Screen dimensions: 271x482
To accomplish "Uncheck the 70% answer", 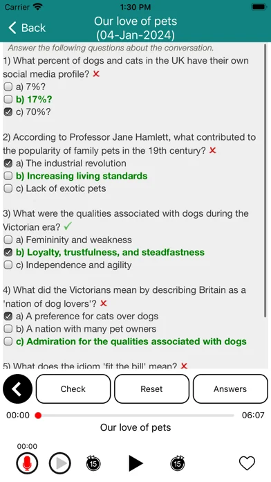I will pyautogui.click(x=8, y=112).
